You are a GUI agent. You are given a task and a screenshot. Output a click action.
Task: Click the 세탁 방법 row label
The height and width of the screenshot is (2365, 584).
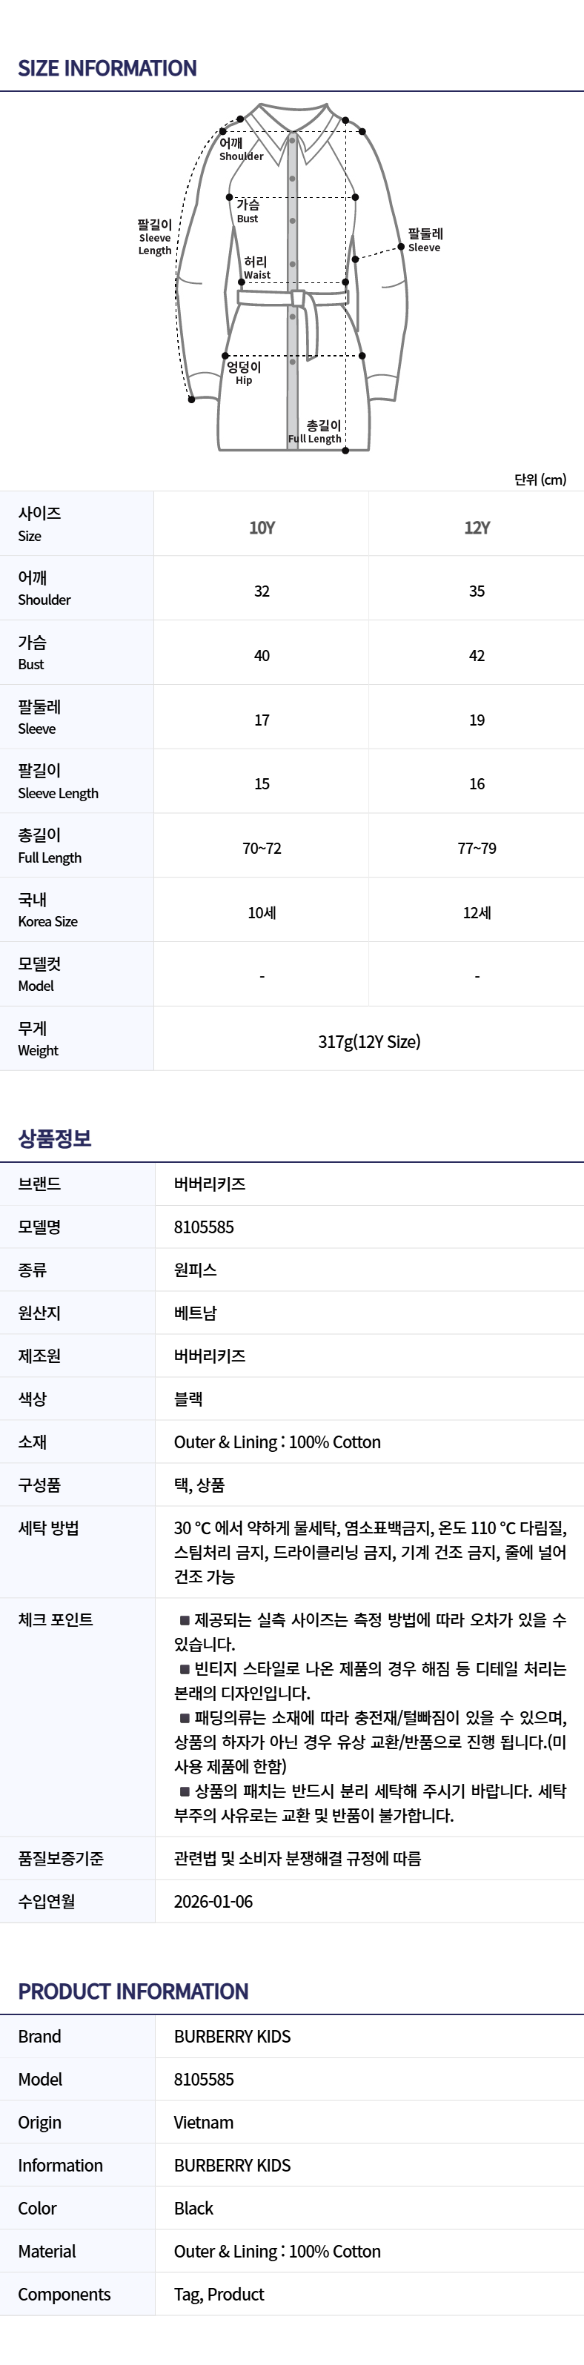click(x=49, y=1528)
